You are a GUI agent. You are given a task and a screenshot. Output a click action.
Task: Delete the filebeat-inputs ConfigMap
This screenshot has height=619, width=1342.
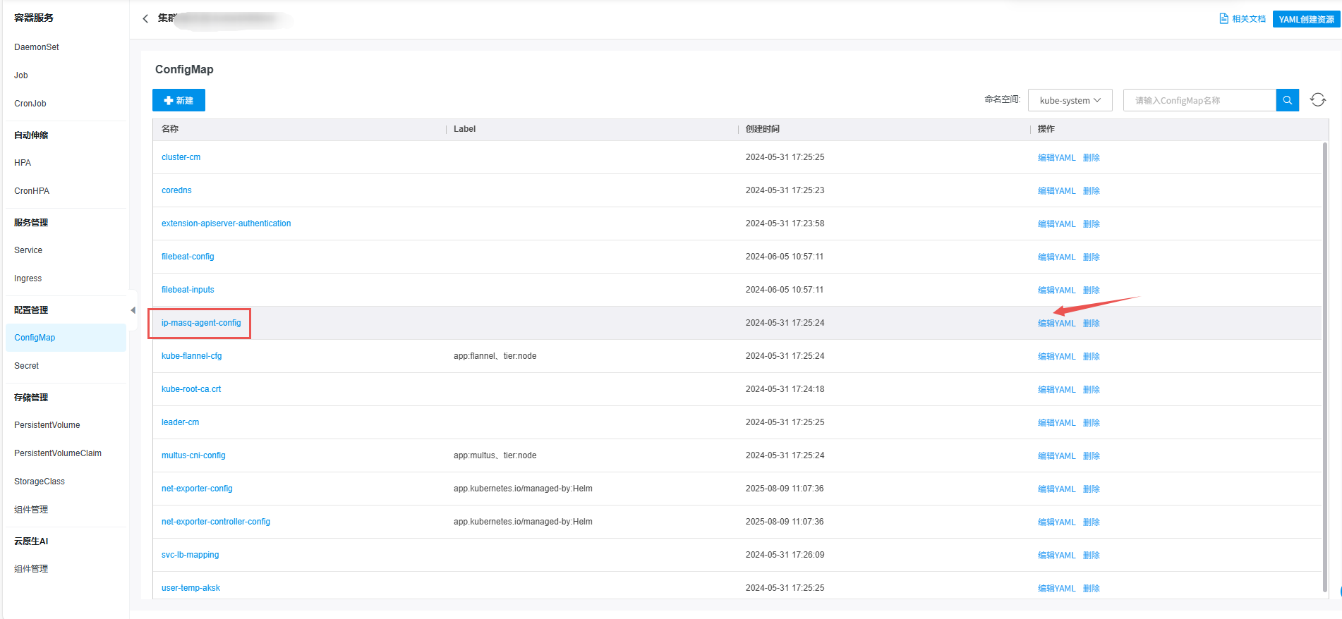[x=1092, y=290]
